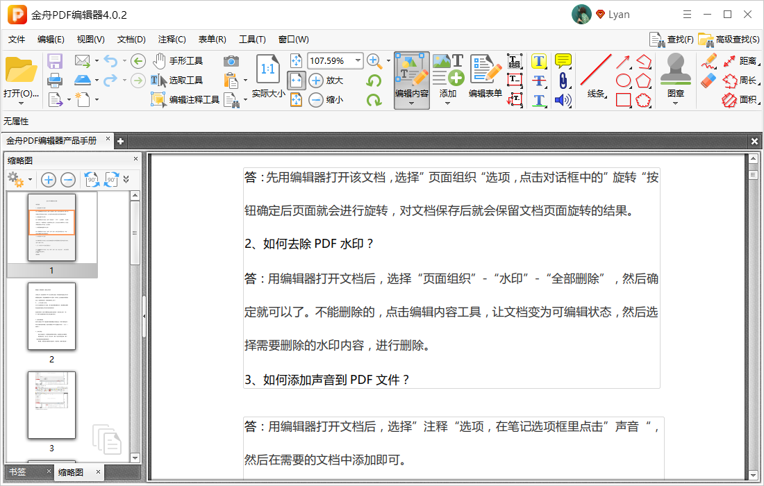Open the 注释(C) menu

point(171,39)
